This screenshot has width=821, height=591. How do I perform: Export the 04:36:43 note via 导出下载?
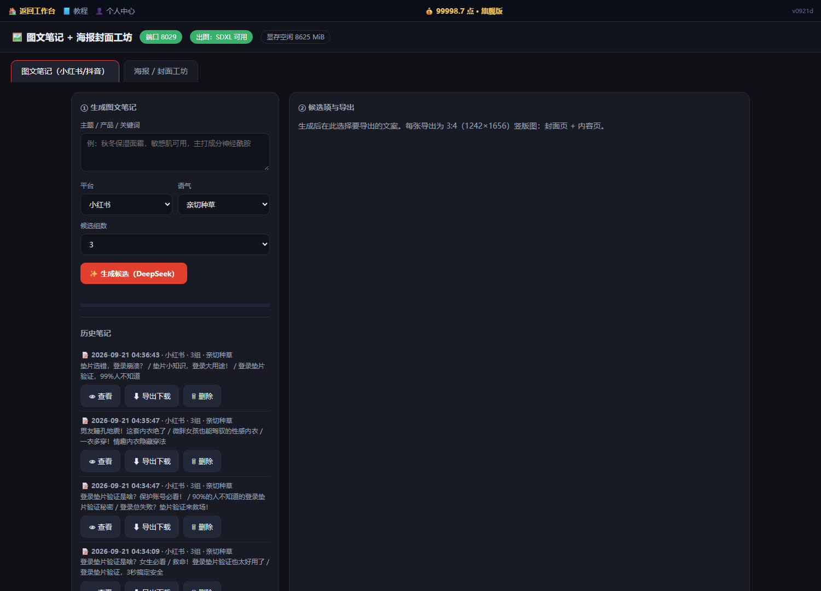(x=152, y=396)
